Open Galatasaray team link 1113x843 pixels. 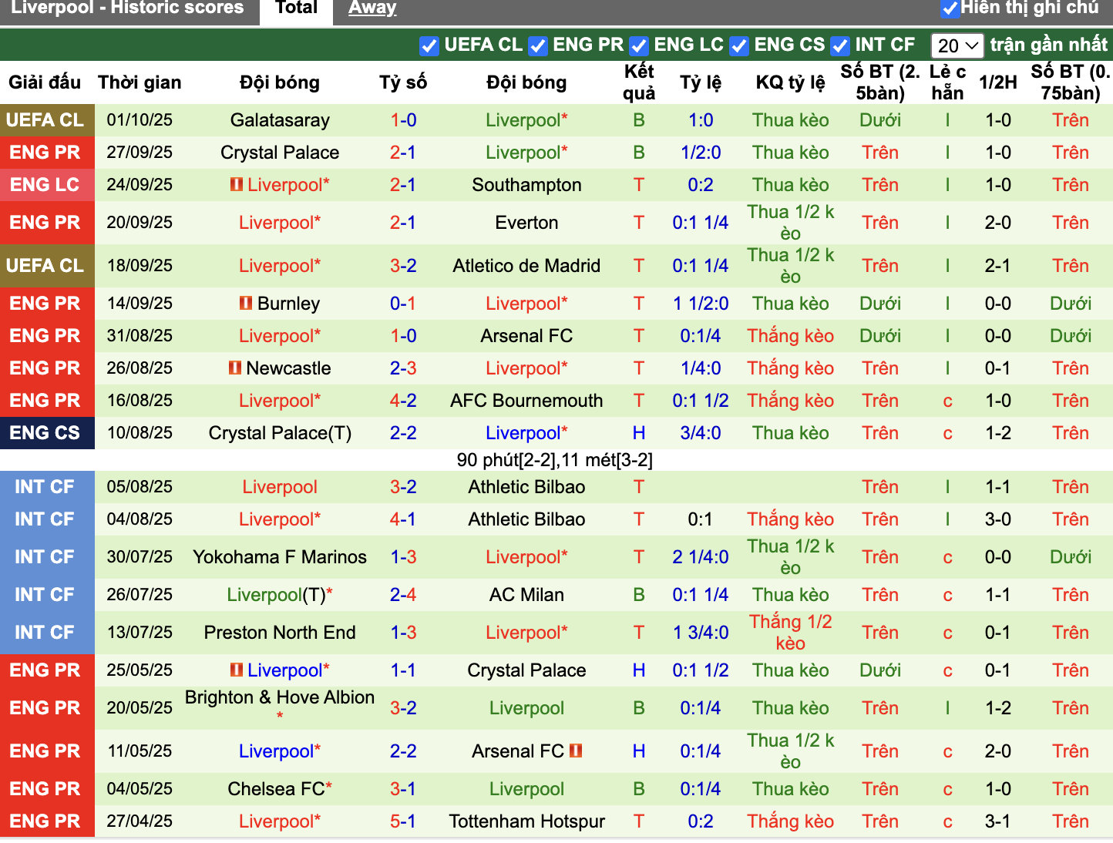(280, 120)
